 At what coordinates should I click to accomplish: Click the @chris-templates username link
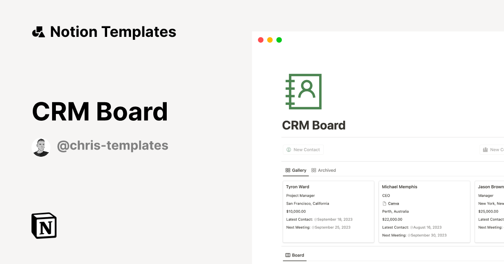[113, 145]
